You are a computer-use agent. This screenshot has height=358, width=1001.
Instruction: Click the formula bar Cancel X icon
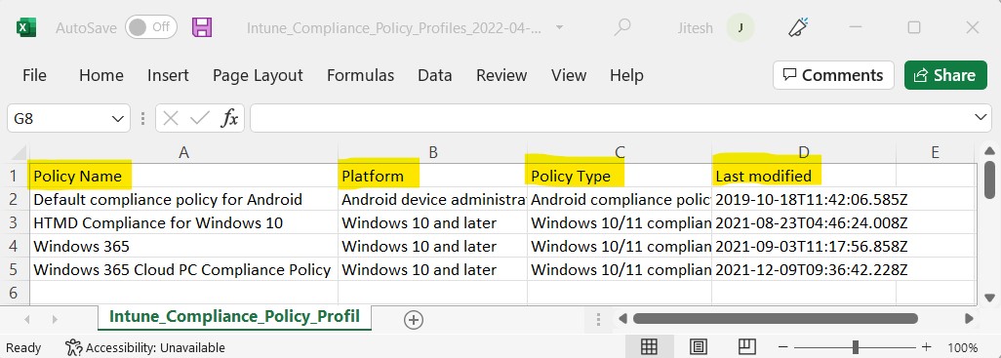[171, 118]
